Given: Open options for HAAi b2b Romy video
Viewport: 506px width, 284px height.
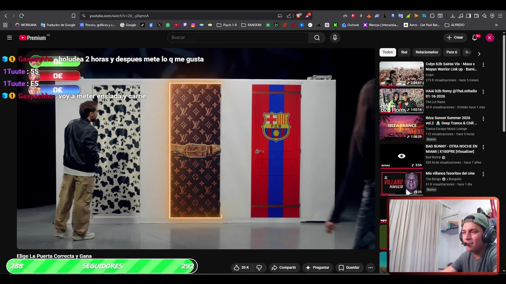Looking at the screenshot, I should pyautogui.click(x=483, y=92).
